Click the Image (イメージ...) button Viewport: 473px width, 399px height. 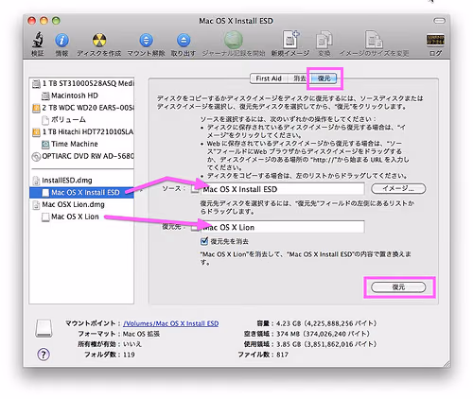click(x=398, y=189)
